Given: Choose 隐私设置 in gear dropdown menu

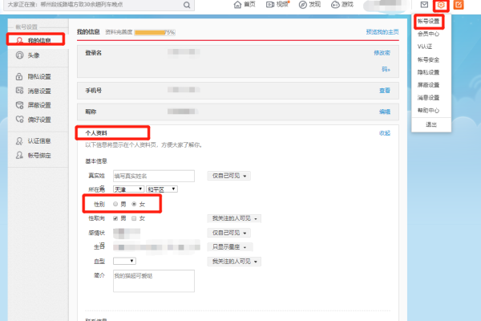Looking at the screenshot, I should tap(429, 72).
